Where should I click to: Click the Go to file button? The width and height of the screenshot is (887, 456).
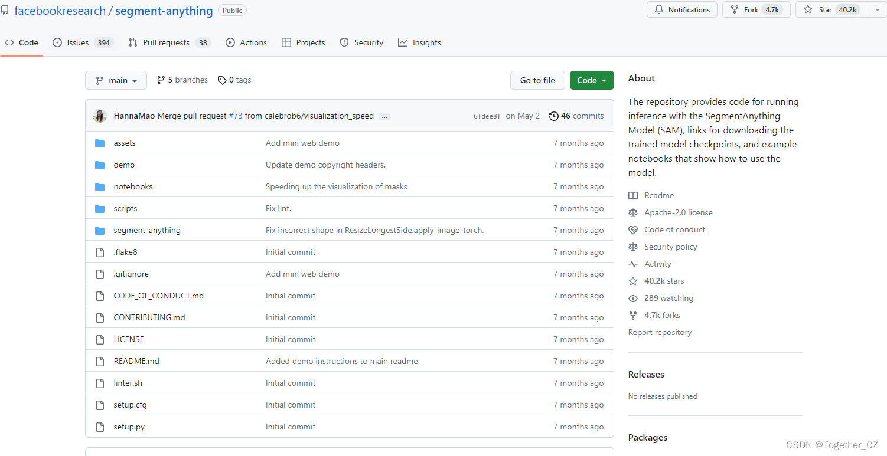pos(537,80)
